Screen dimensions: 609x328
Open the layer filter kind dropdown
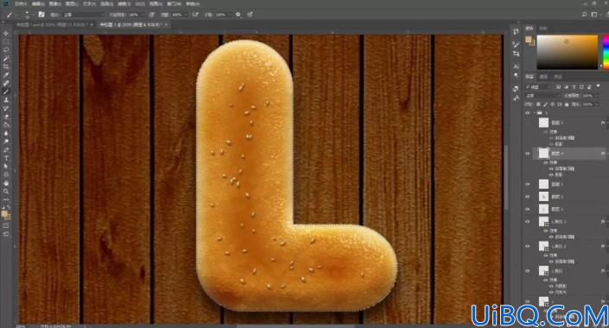tap(539, 86)
